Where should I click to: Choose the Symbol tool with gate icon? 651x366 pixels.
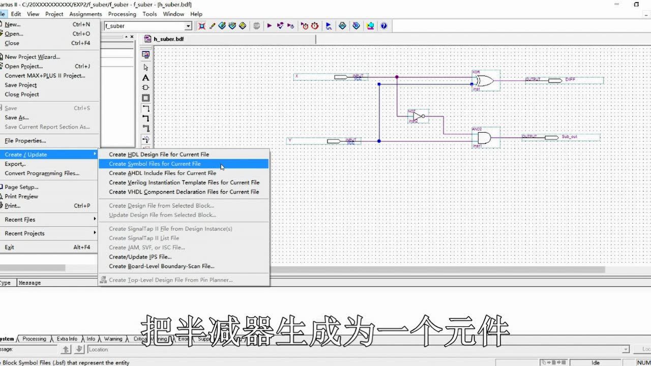[146, 87]
